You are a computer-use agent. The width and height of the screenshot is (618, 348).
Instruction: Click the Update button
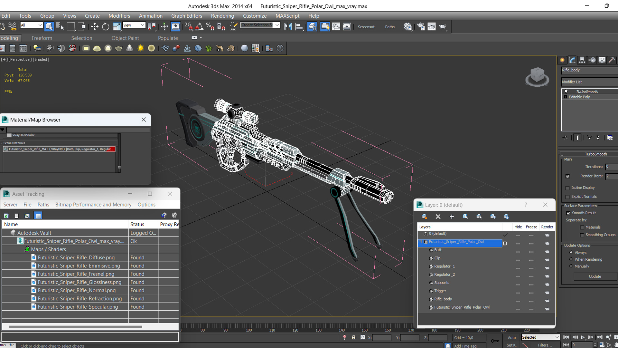point(595,276)
